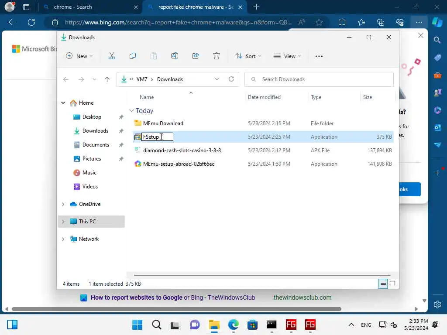The height and width of the screenshot is (335, 447).
Task: Select MEmu-setup-abroad-02bf66ec application
Action: pyautogui.click(x=179, y=164)
